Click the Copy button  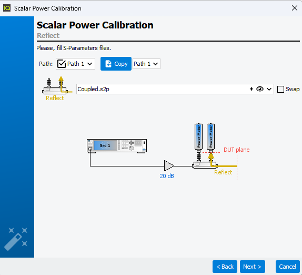point(116,64)
